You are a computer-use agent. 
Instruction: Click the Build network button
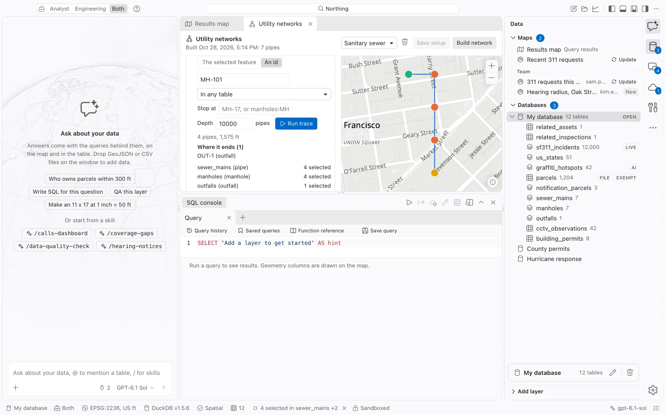coord(474,43)
